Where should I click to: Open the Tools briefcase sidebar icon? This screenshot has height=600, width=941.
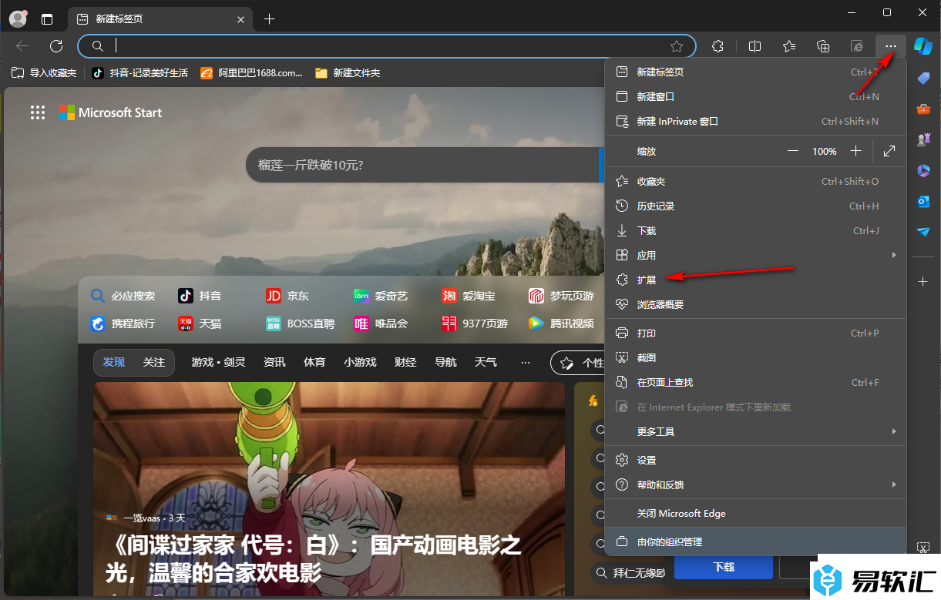tap(923, 109)
